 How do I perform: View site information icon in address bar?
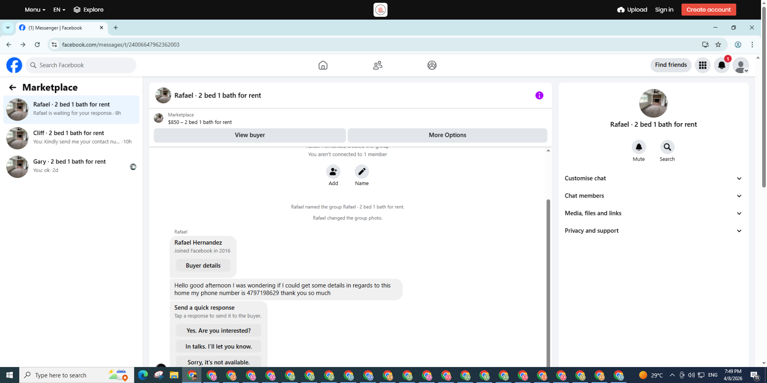click(x=54, y=45)
